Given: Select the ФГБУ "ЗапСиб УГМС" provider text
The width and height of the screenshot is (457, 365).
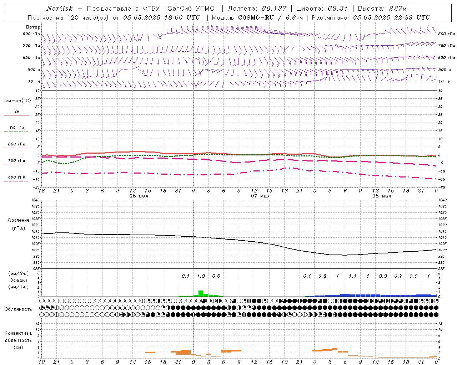Looking at the screenshot, I should pyautogui.click(x=180, y=9).
